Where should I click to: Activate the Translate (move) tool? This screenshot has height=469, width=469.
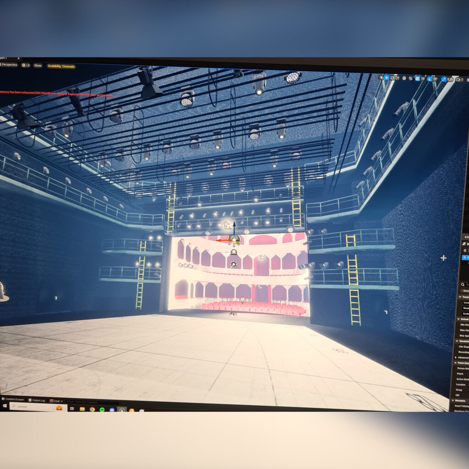tap(387, 78)
